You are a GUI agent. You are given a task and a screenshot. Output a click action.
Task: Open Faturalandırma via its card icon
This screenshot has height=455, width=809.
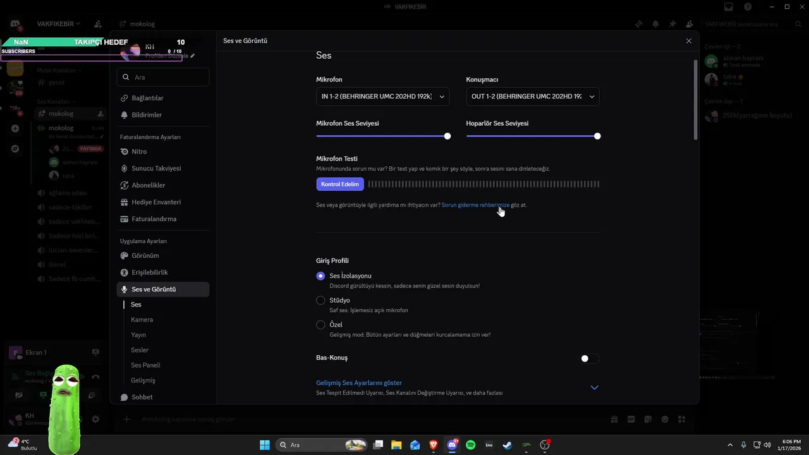click(x=125, y=219)
